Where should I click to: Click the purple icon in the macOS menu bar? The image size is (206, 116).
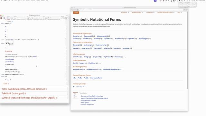[155, 1]
